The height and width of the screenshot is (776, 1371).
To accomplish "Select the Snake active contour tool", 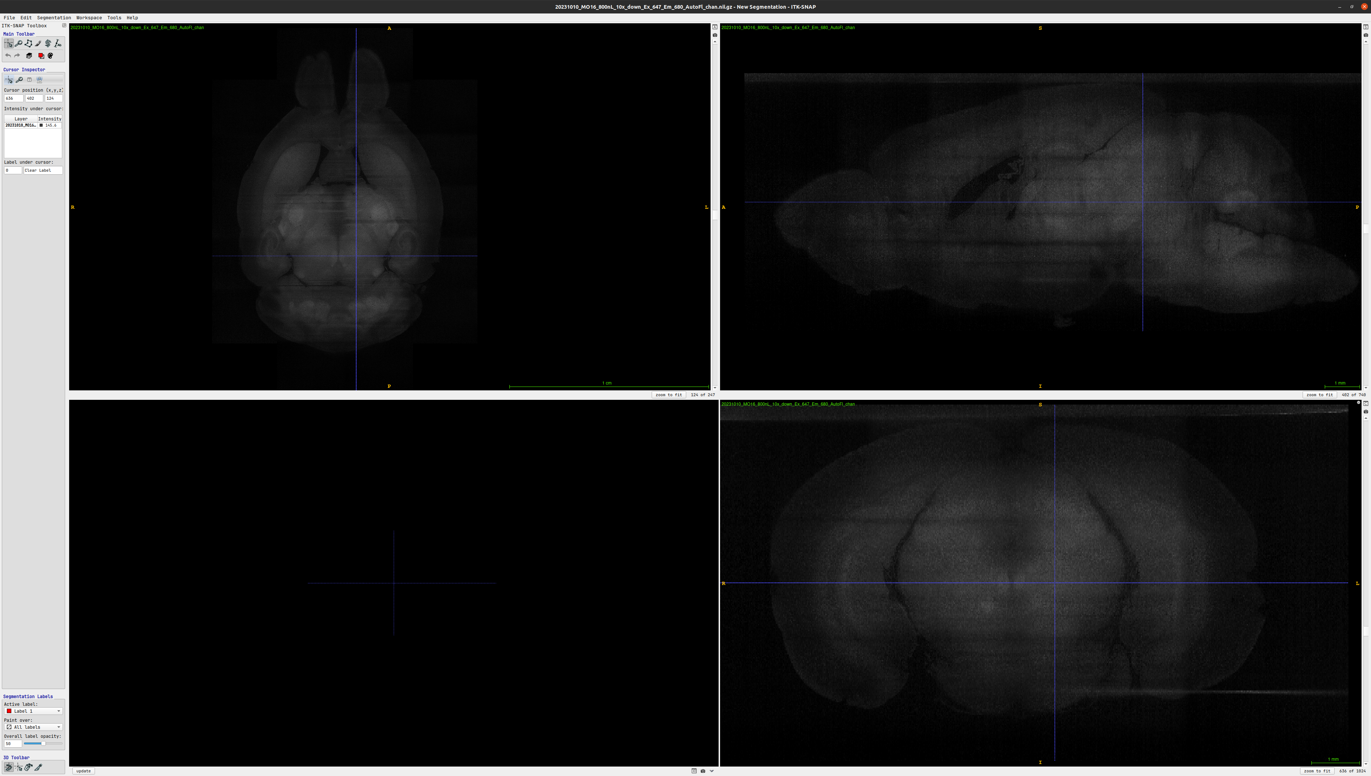I will pos(48,44).
